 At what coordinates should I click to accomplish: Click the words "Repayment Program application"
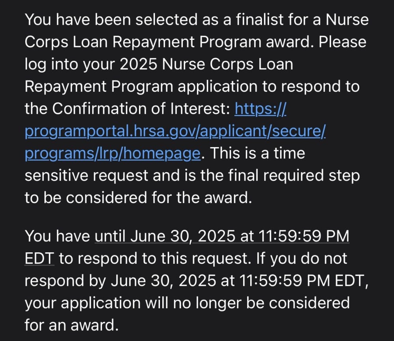point(141,87)
